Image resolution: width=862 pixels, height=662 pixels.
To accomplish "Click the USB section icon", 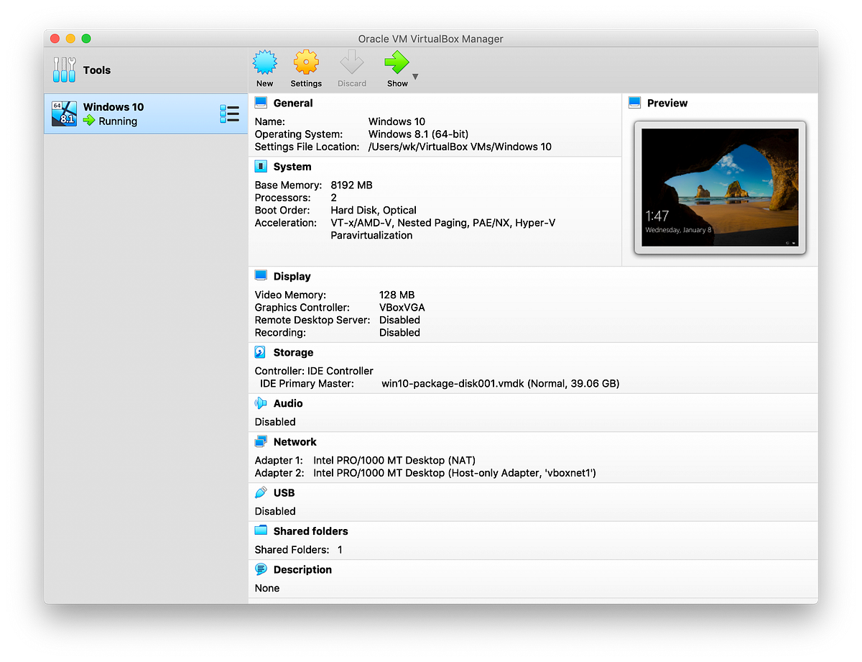I will 261,492.
